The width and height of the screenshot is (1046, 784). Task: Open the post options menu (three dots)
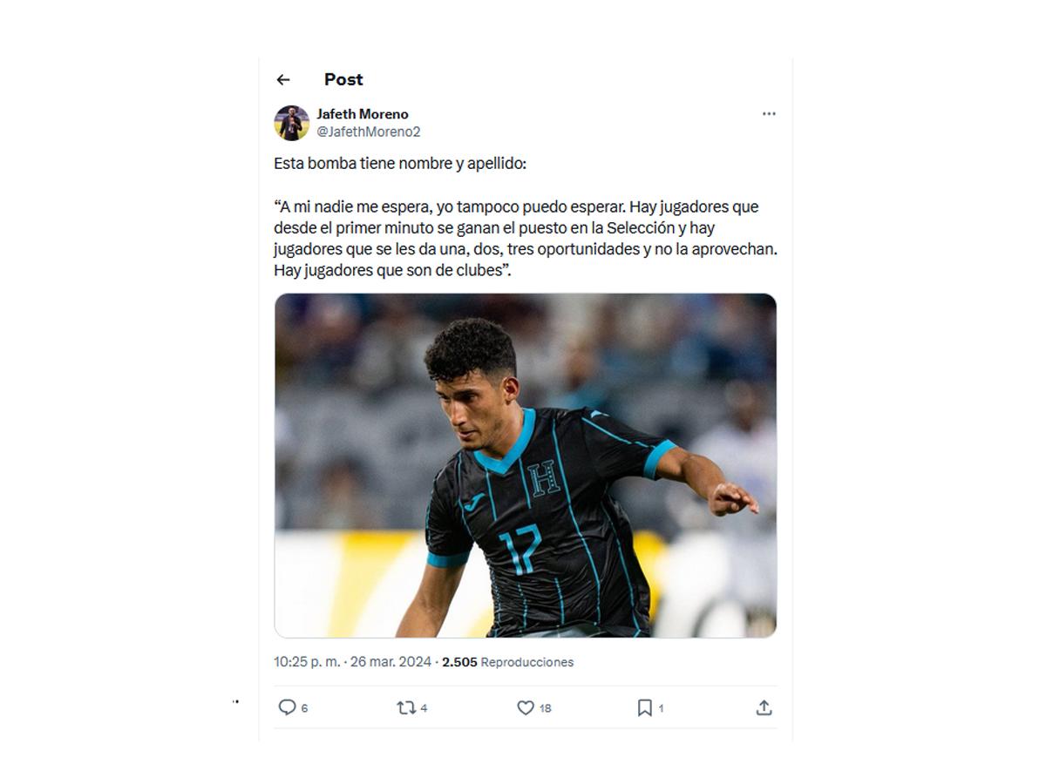click(x=769, y=113)
